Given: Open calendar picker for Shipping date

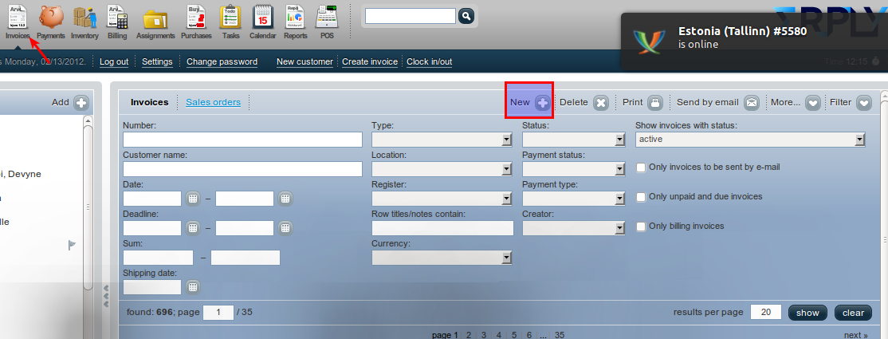Looking at the screenshot, I should click(x=193, y=287).
